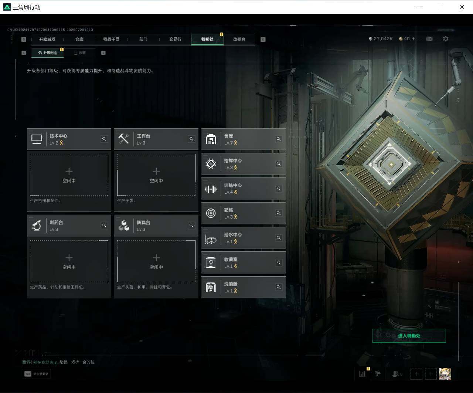View 训练中心 details via magnifier
473x393 pixels.
(x=279, y=189)
